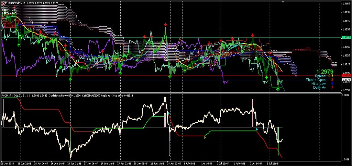Click the 28 Jun 22:45 time label
This screenshot has width=352, height=166.
point(174,163)
